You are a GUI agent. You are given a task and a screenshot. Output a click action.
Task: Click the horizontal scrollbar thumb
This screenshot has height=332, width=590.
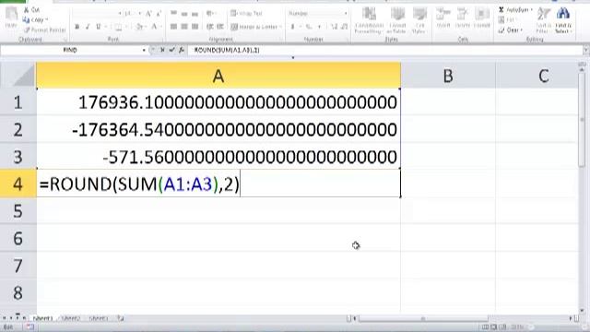[423, 318]
